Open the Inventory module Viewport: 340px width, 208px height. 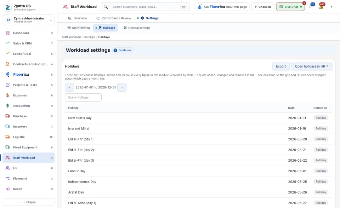29,127
